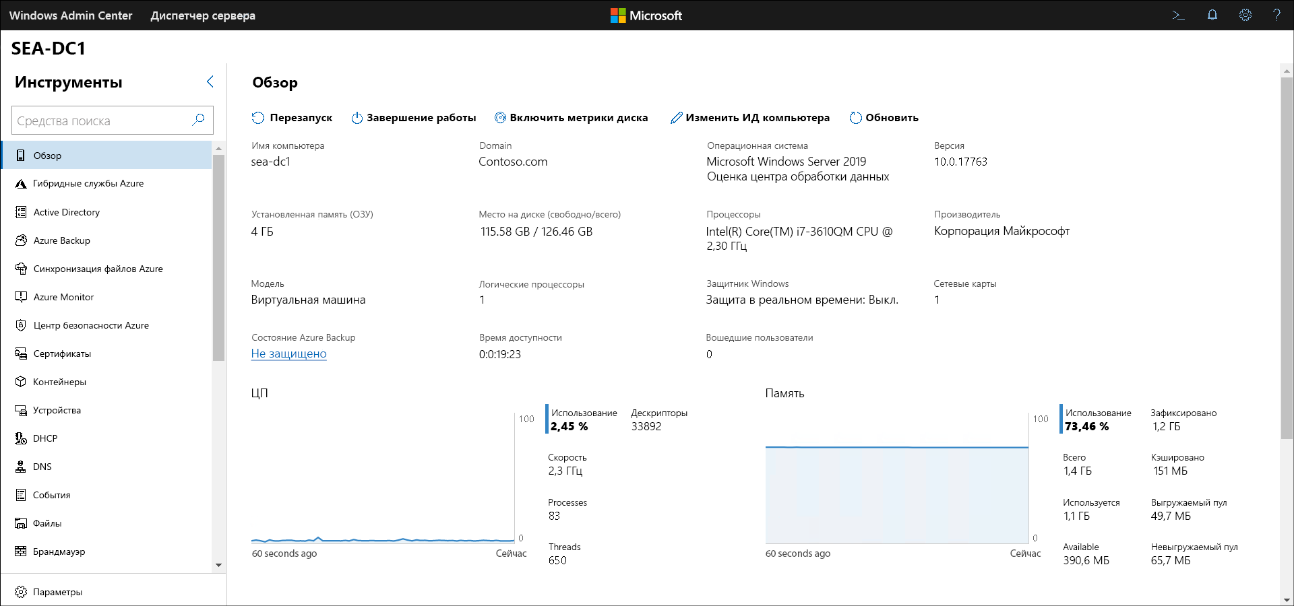Collapse the Инструменты panel chevron
Image resolution: width=1294 pixels, height=606 pixels.
tap(210, 81)
